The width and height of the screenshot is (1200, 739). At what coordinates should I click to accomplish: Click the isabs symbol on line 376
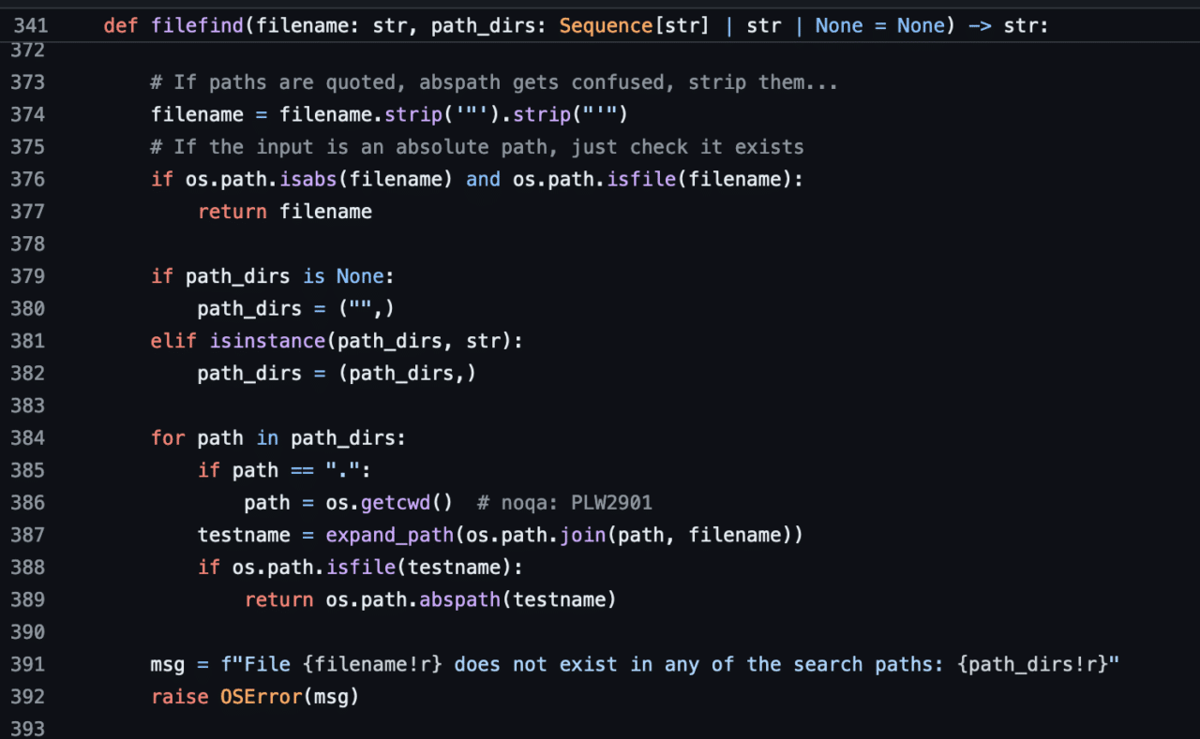coord(307,179)
